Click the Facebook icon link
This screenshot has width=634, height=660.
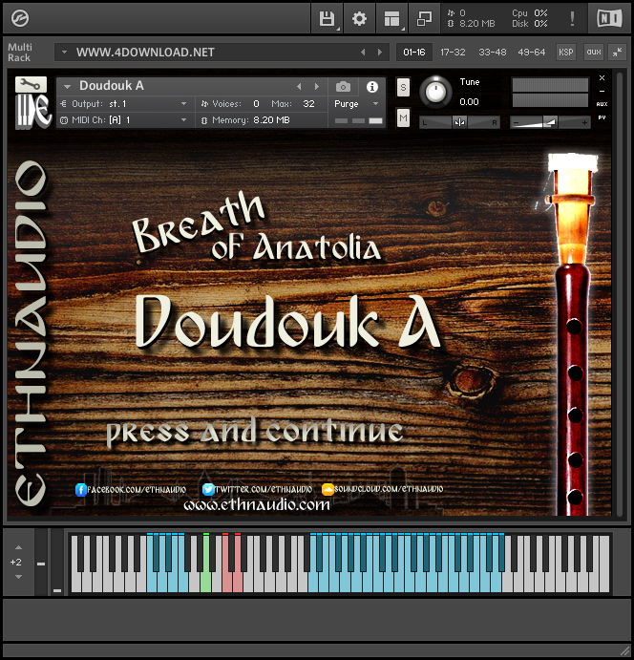pos(81,490)
